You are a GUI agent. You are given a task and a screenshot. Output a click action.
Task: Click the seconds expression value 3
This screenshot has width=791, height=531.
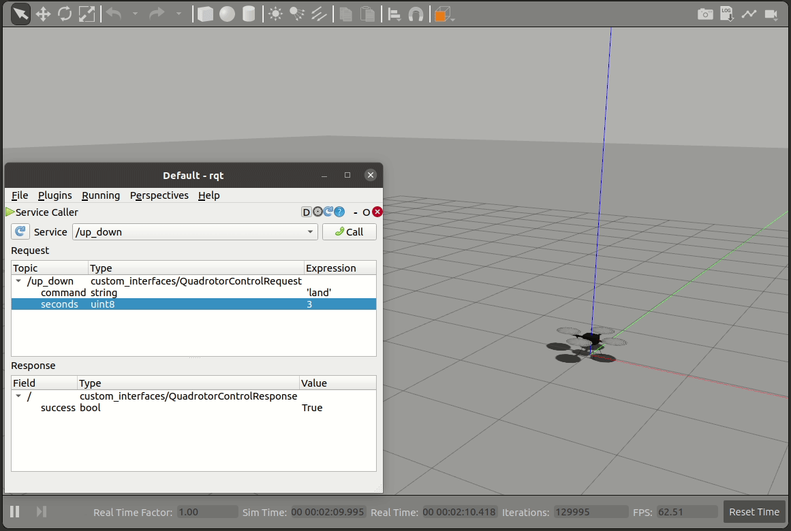[x=309, y=304]
